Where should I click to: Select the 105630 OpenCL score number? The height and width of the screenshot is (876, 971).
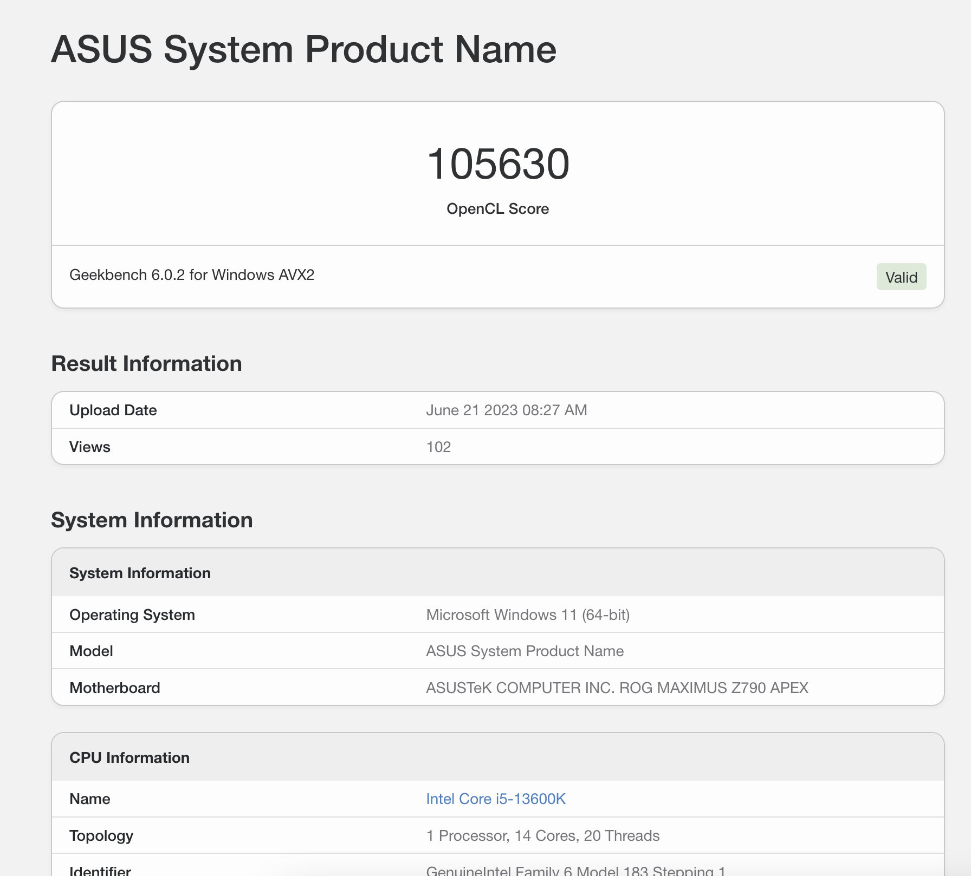(x=498, y=164)
